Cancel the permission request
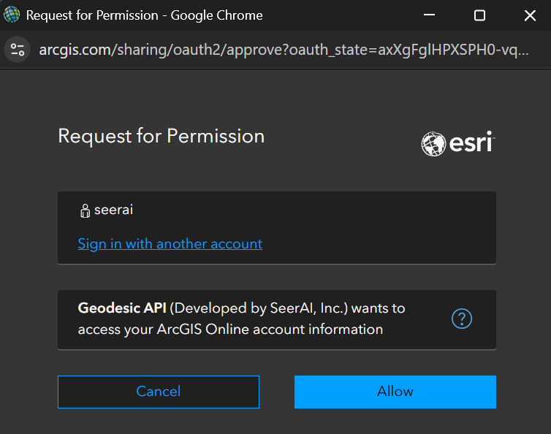This screenshot has width=551, height=434. pyautogui.click(x=159, y=392)
